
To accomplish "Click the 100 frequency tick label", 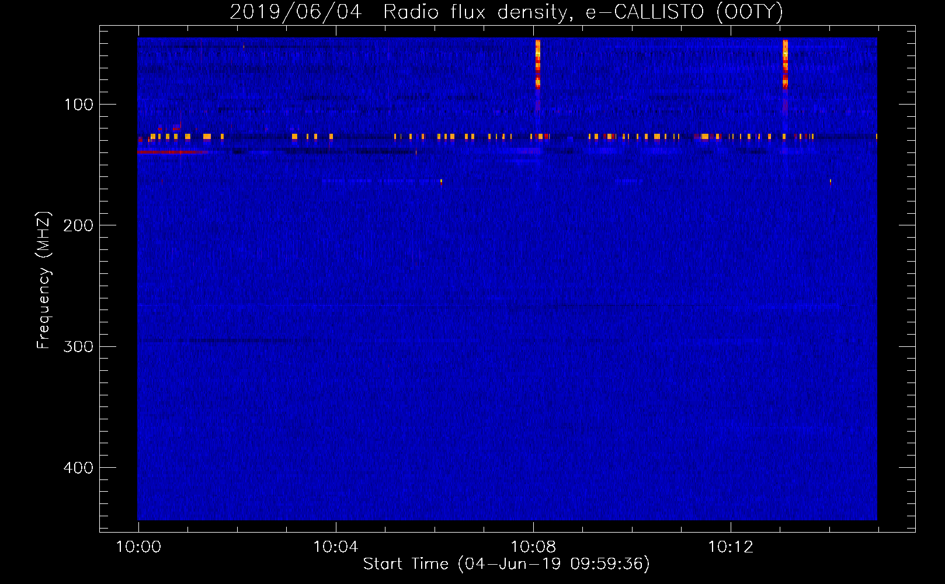I will point(79,105).
